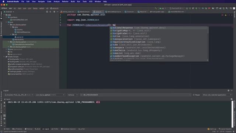236x133 pixels.
Task: Open Logcat panel gear settings
Action: pyautogui.click(x=229, y=91)
